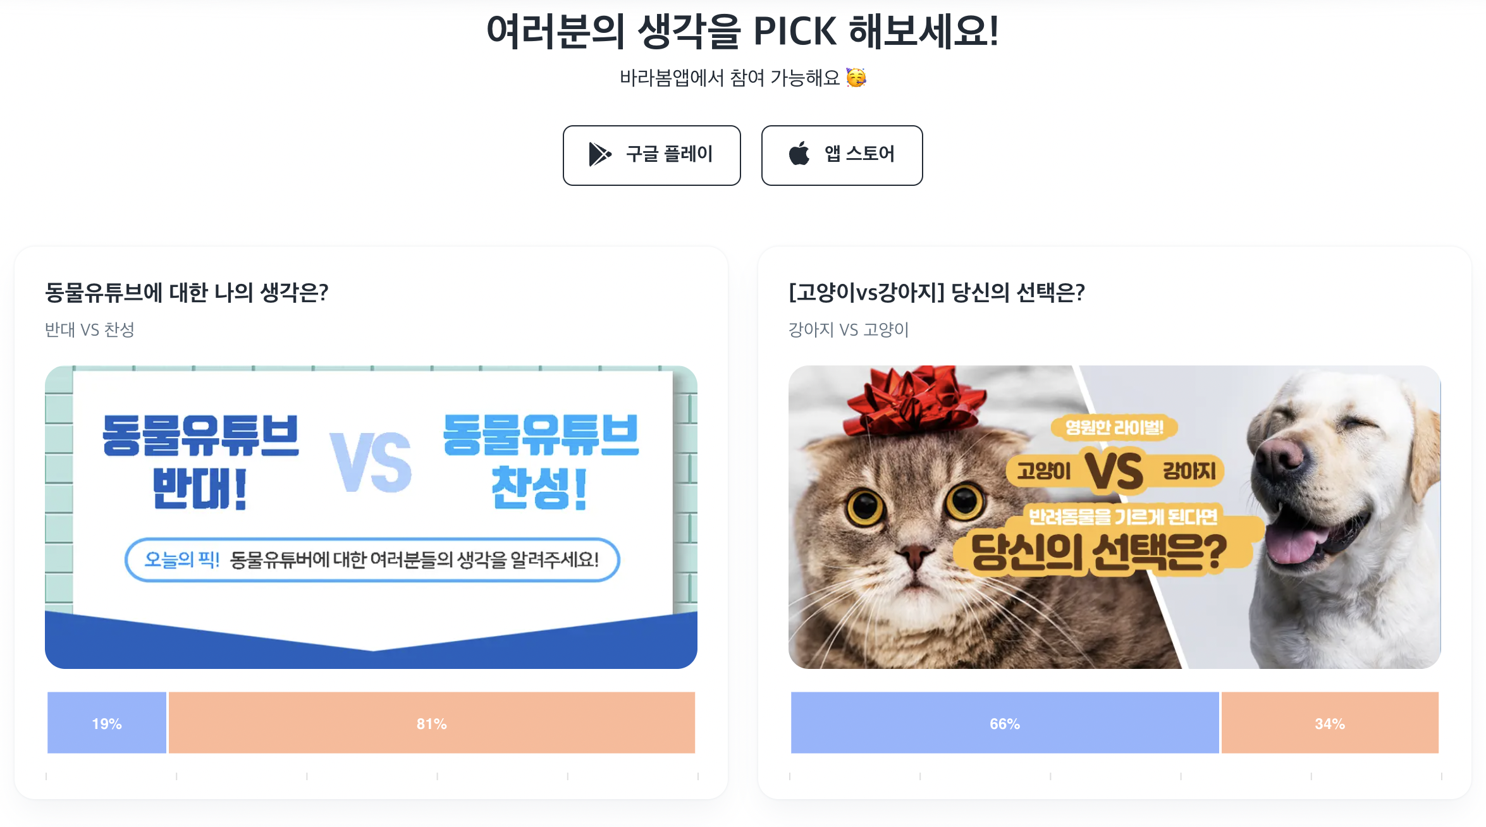Image resolution: width=1486 pixels, height=827 pixels.
Task: Open poll title 동물유튜브에 대한 나의 생각은?
Action: click(x=187, y=292)
